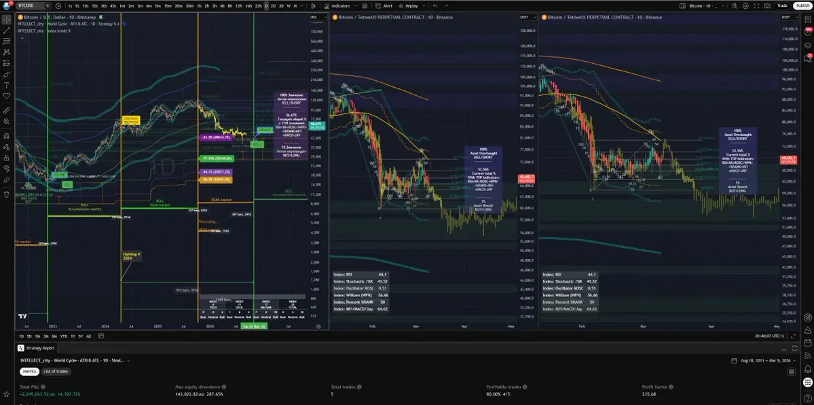Click the compare or add symbol plus icon
The height and width of the screenshot is (405, 814).
click(x=58, y=5)
